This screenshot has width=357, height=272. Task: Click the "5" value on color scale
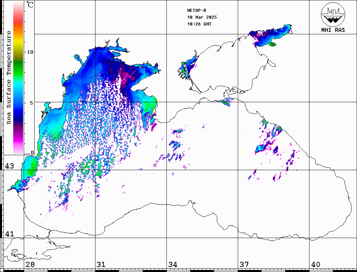pos(32,103)
